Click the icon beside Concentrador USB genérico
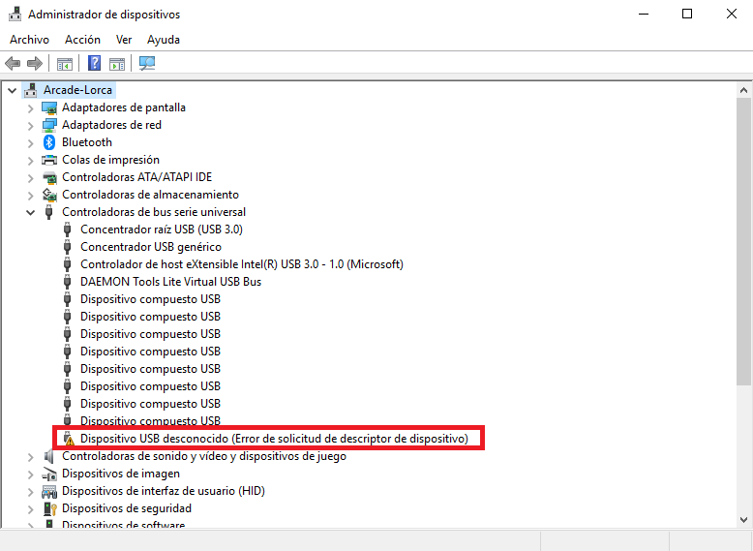Image resolution: width=753 pixels, height=551 pixels. 67,247
